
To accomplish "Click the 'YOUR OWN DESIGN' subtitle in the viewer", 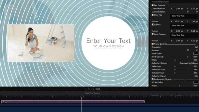I will coord(108,46).
